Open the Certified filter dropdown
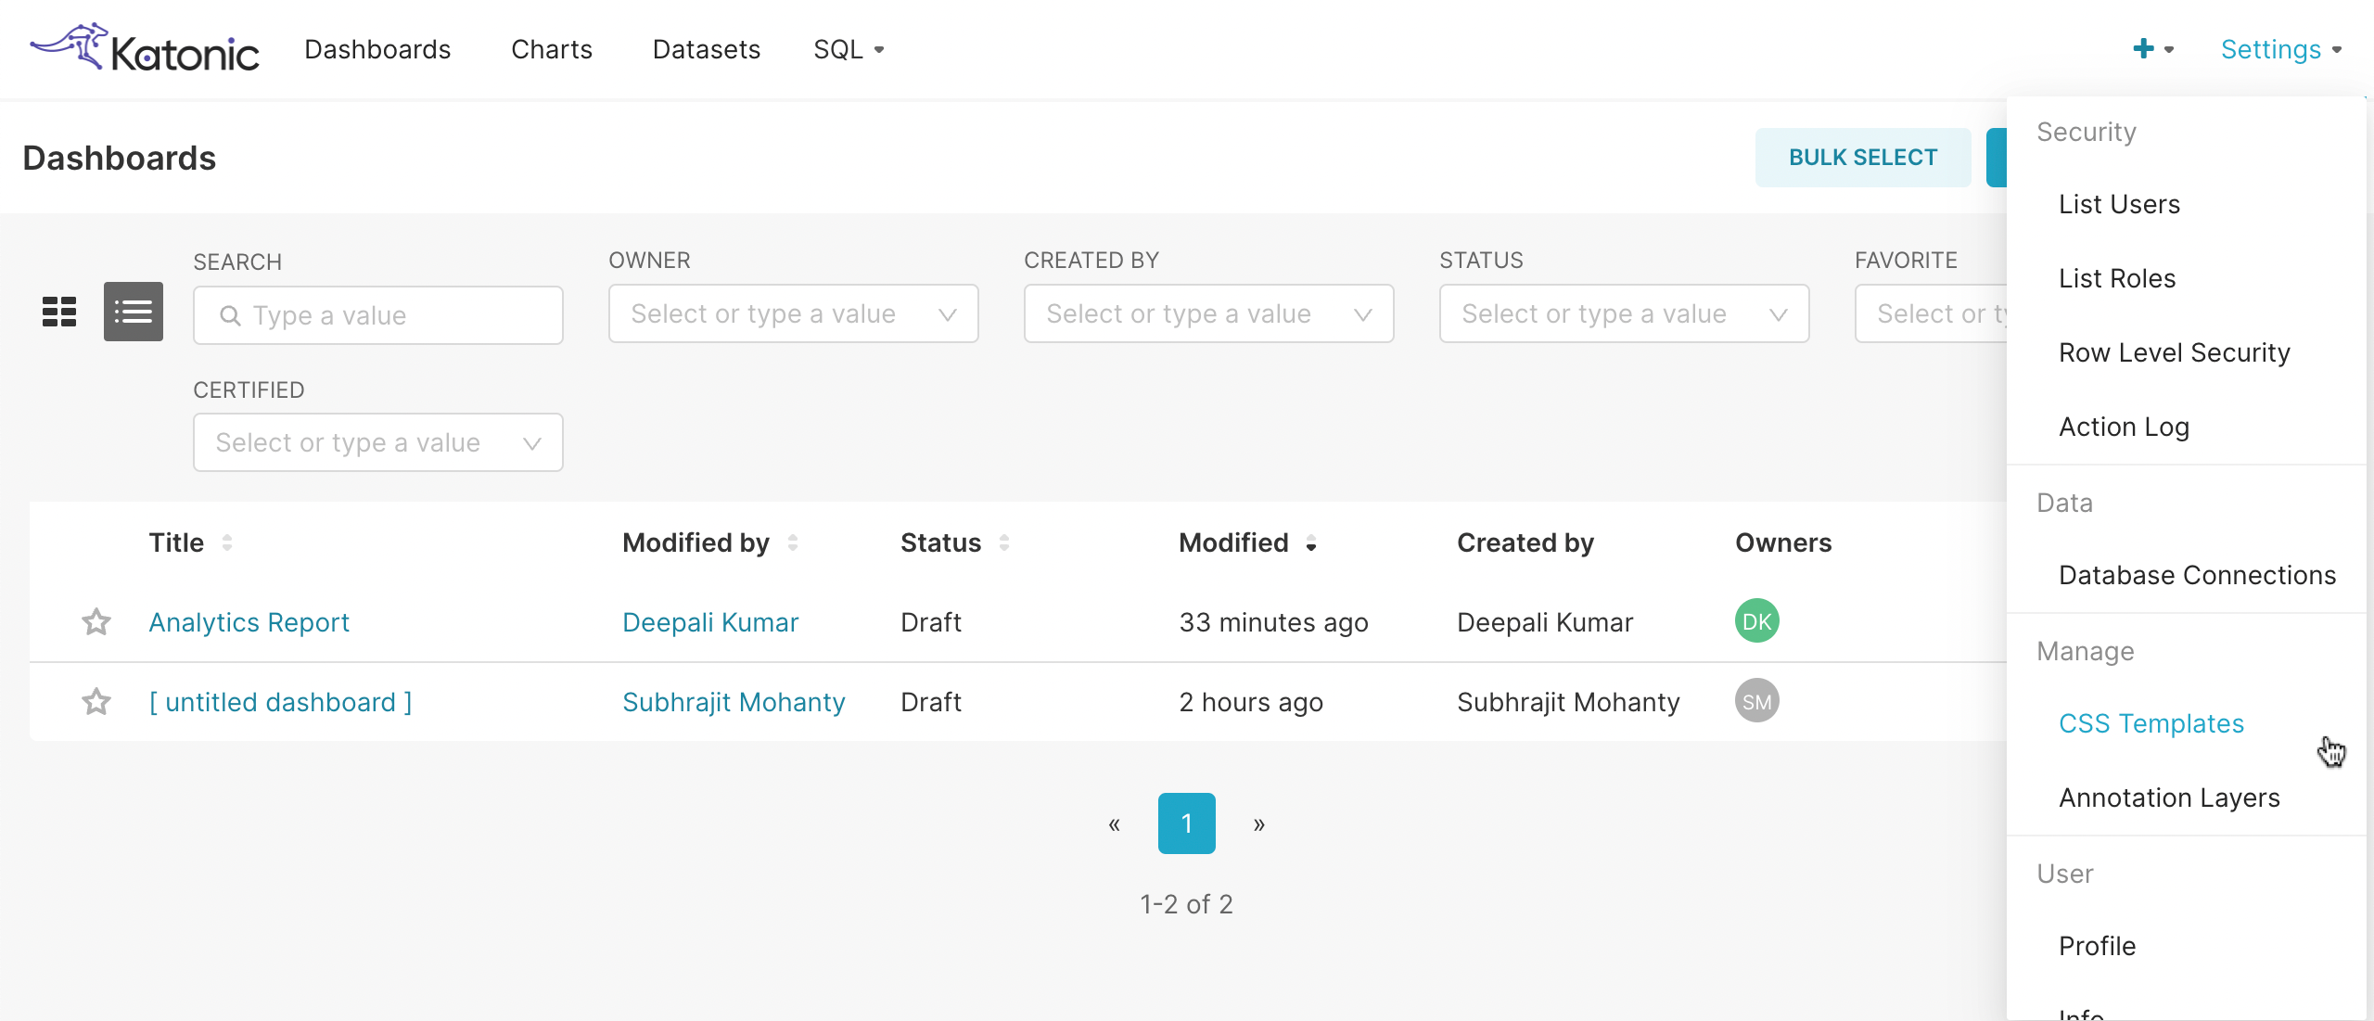2374x1021 pixels. [x=378, y=442]
